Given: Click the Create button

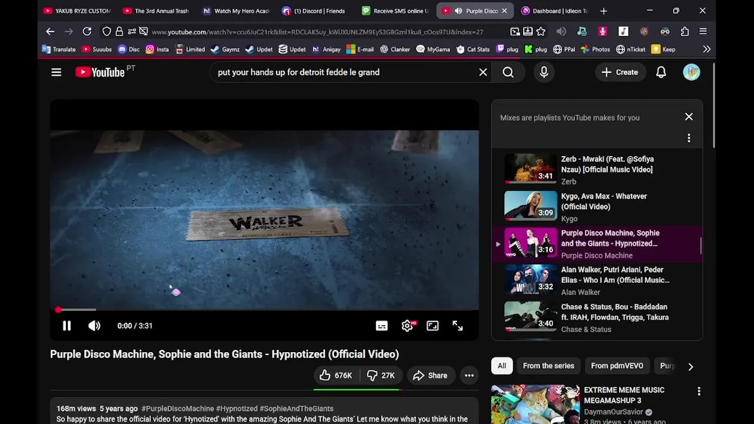Looking at the screenshot, I should tap(620, 72).
